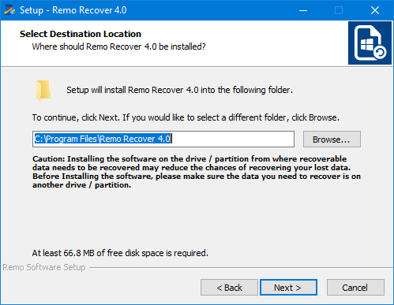Viewport: 394px width, 305px height.
Task: Click the Remo Recover logo in header
Action: tap(370, 43)
